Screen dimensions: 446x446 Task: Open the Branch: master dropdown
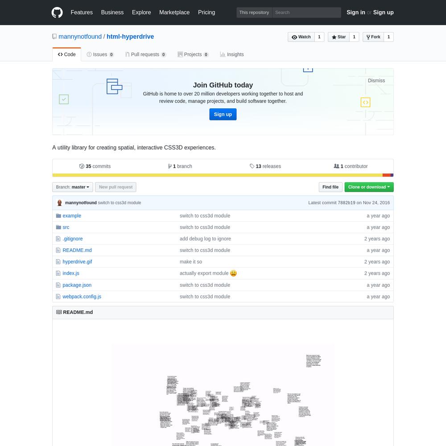tap(73, 187)
